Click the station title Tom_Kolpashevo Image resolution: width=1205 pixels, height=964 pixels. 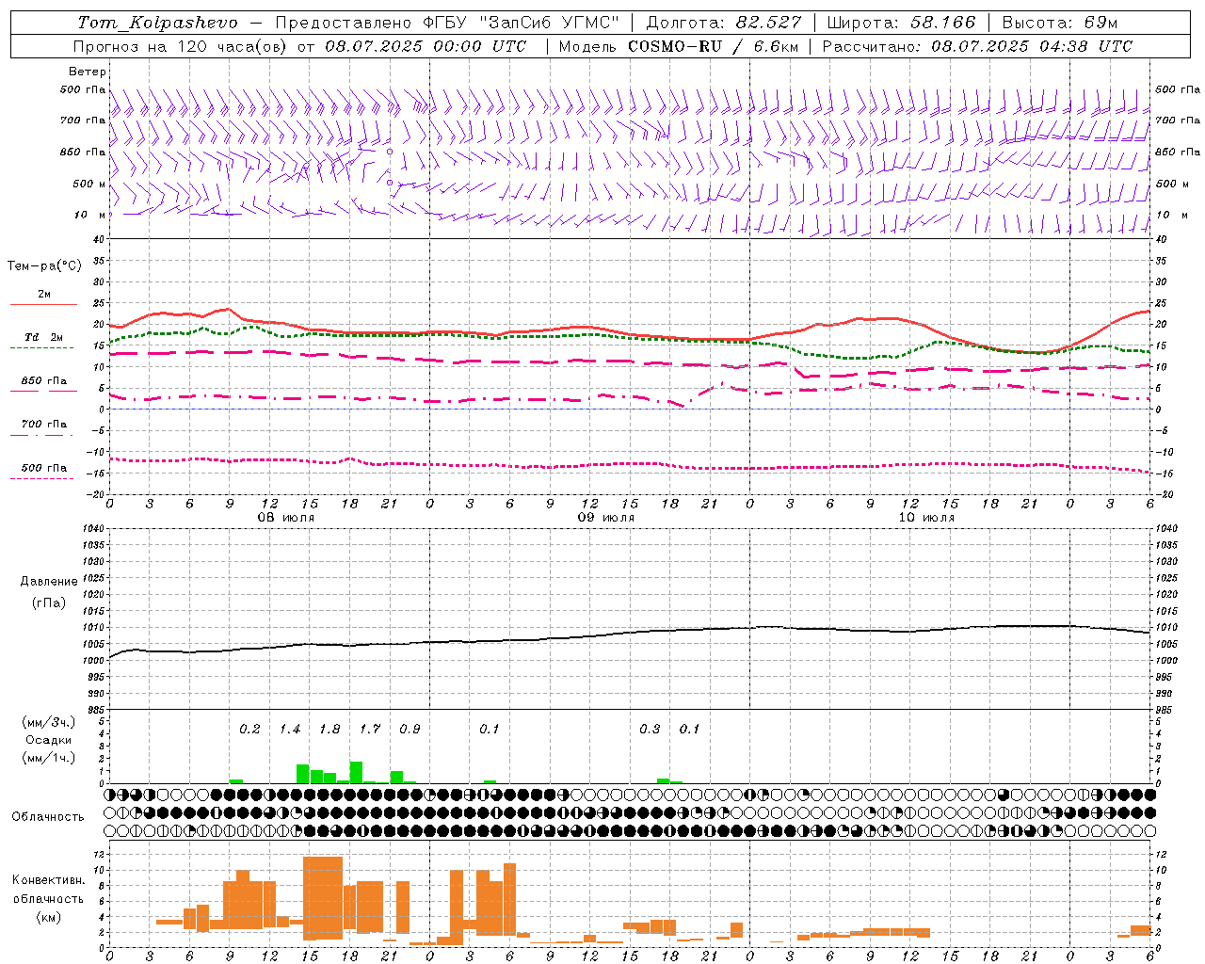158,23
